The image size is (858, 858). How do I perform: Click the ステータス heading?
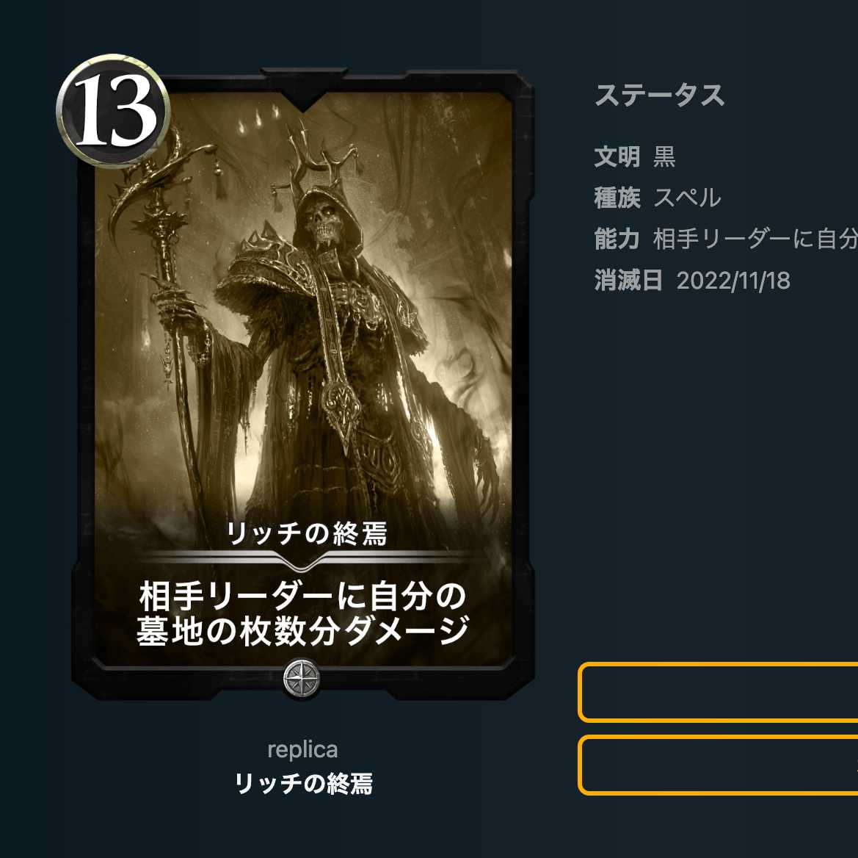tap(659, 95)
